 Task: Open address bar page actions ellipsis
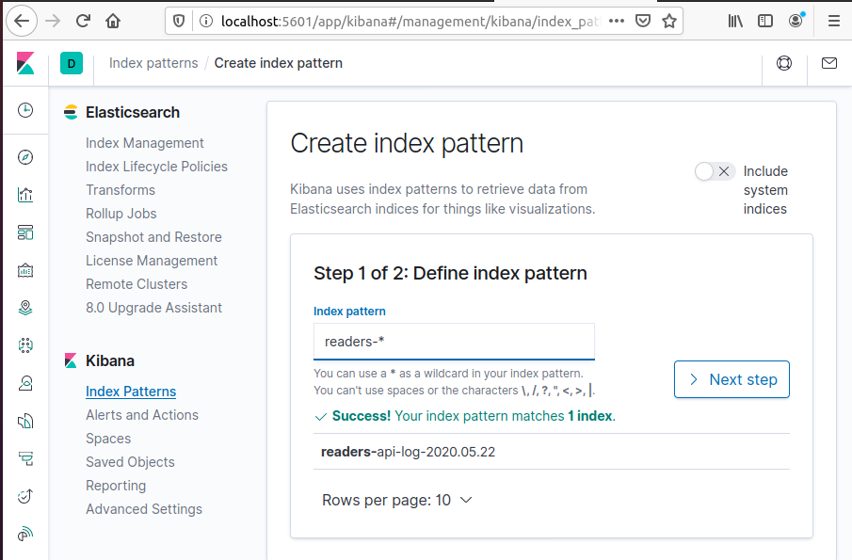(615, 21)
